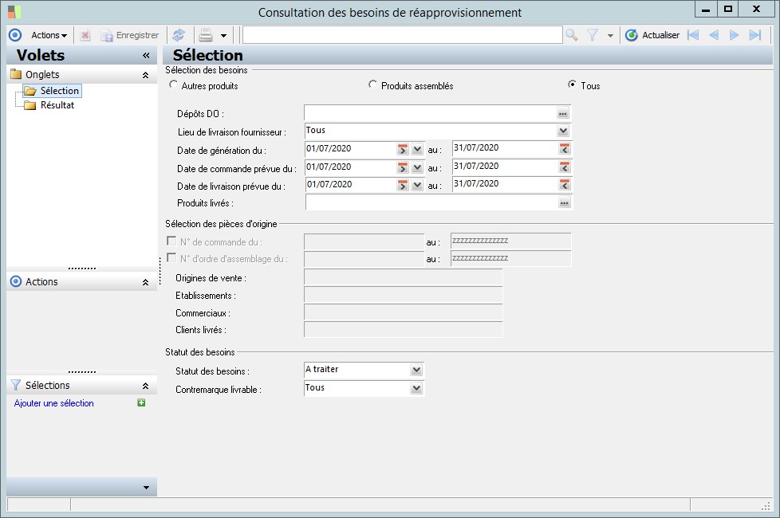Collapse the Volets panel with double chevron
The image size is (780, 518).
(146, 55)
